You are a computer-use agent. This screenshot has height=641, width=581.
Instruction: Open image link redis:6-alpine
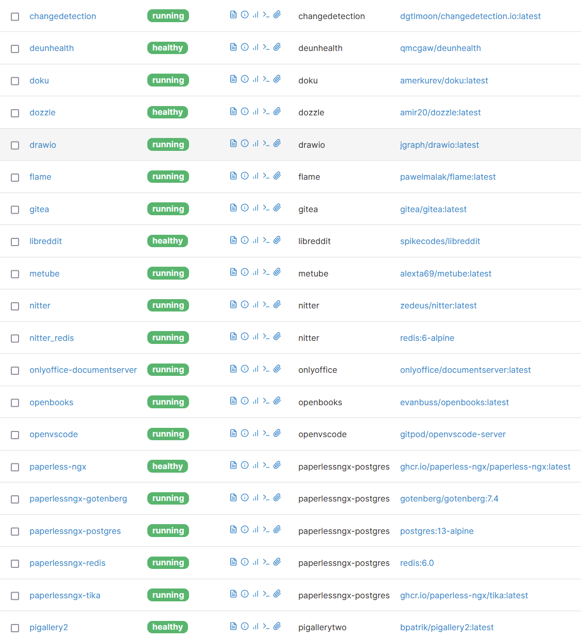(x=427, y=338)
